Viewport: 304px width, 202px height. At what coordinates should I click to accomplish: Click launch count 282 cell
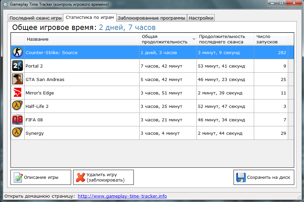pos(271,52)
